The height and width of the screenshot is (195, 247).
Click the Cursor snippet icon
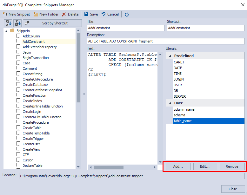pos(18,160)
